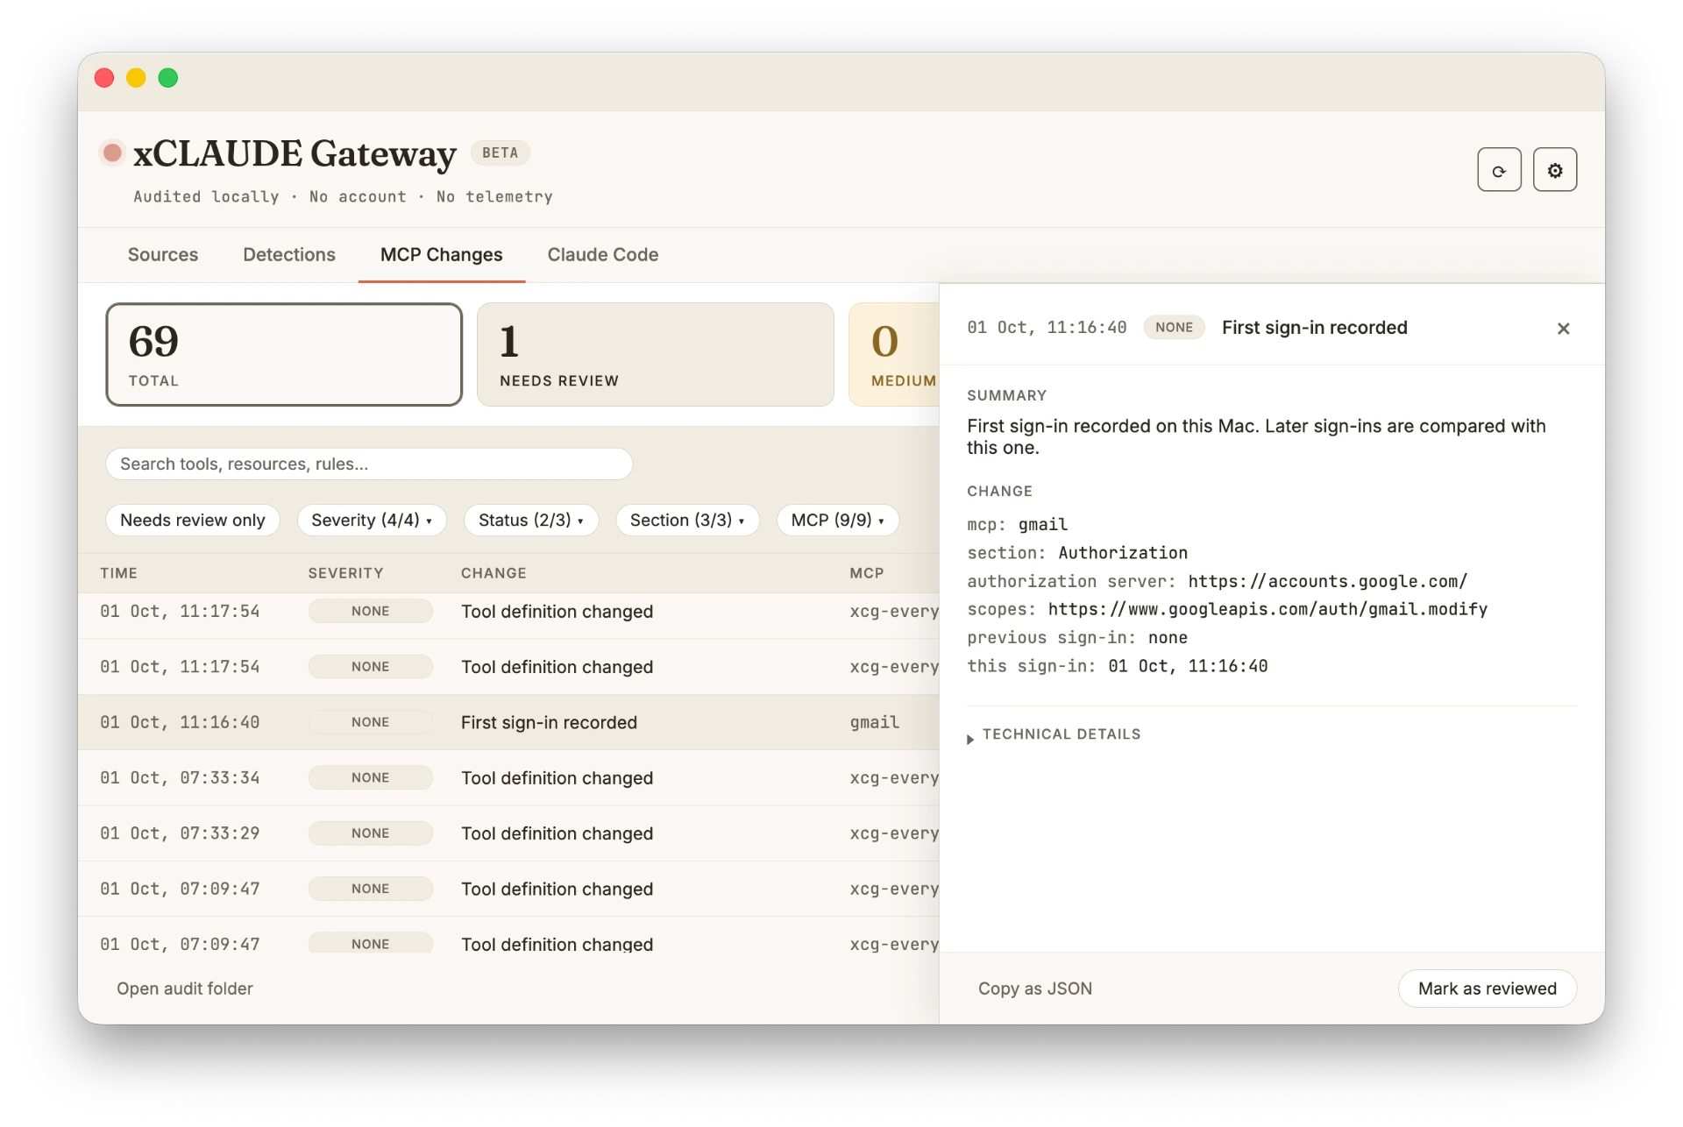Click NONE badge in detail panel header
The height and width of the screenshot is (1127, 1683).
click(1174, 328)
